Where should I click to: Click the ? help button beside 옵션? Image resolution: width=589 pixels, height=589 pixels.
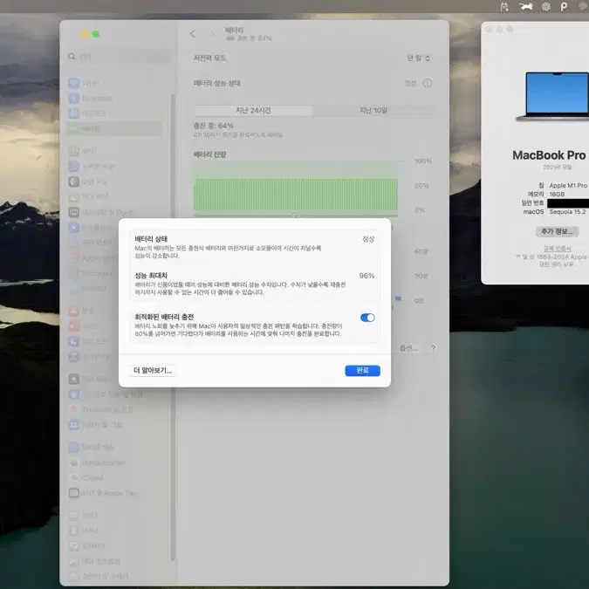click(x=433, y=348)
